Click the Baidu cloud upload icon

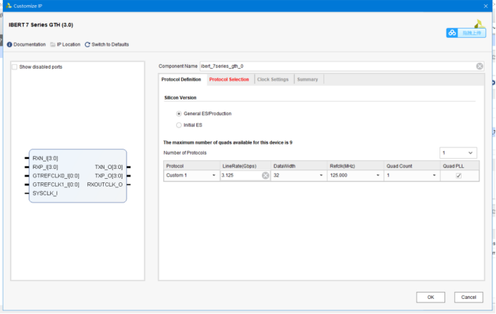point(452,33)
